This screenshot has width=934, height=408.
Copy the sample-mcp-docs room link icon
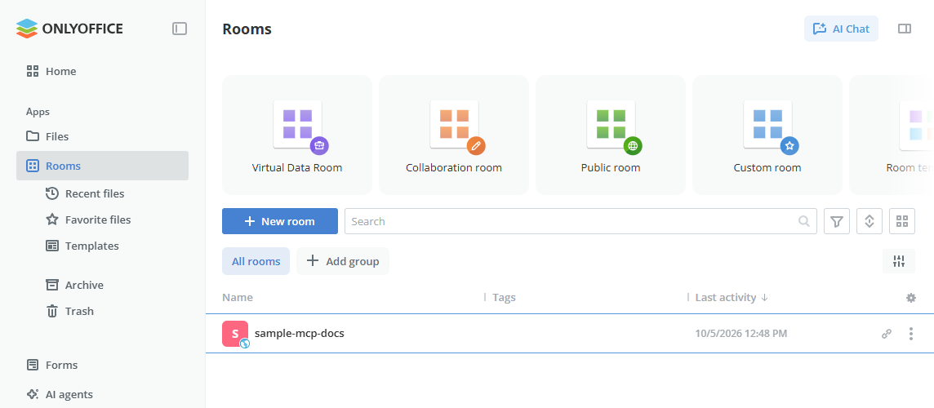coord(887,334)
